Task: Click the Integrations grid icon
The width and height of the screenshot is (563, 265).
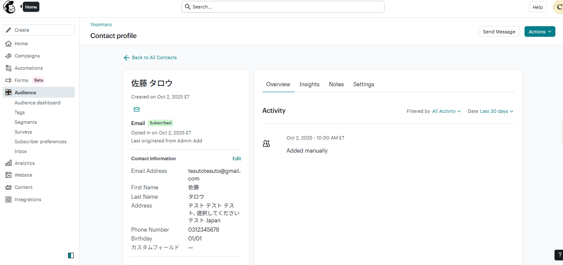Action: click(8, 199)
